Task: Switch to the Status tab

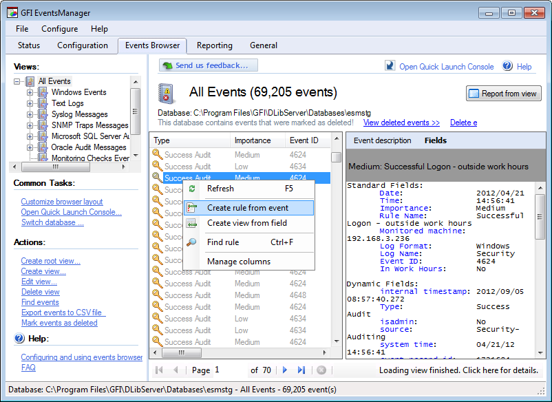Action: (29, 45)
